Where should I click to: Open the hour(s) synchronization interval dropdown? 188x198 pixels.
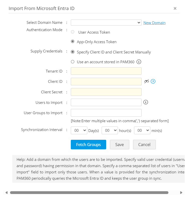110,130
